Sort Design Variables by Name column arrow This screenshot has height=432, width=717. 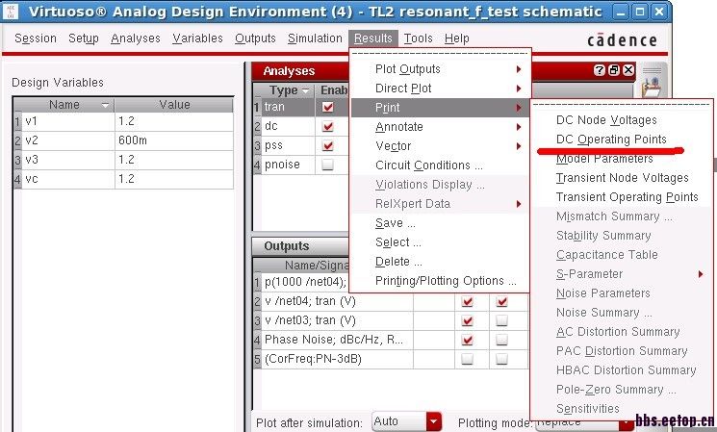(x=105, y=105)
